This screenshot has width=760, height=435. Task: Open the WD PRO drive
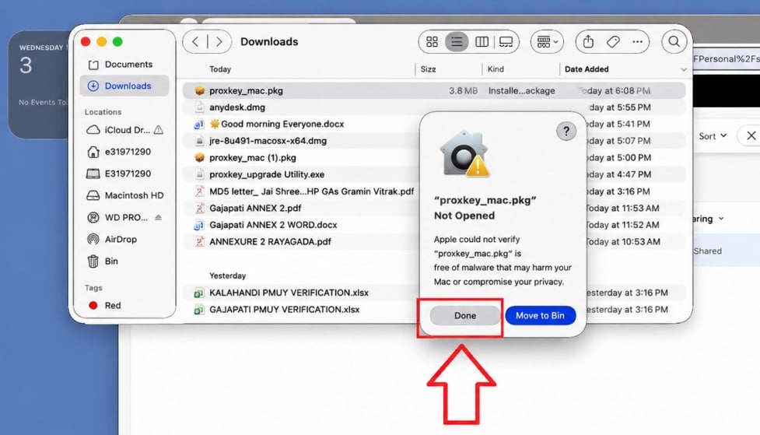126,217
